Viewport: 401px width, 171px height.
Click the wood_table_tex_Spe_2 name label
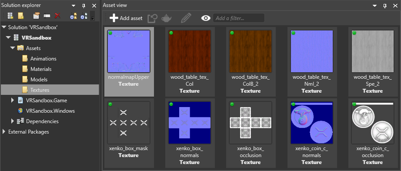coord(373,80)
